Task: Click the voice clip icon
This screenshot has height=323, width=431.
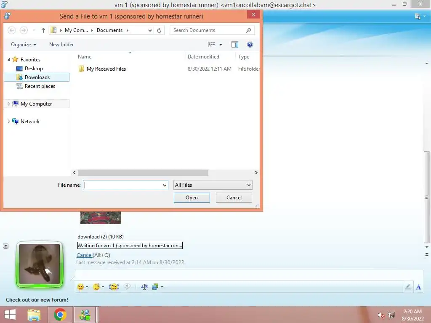Action: pos(127,286)
